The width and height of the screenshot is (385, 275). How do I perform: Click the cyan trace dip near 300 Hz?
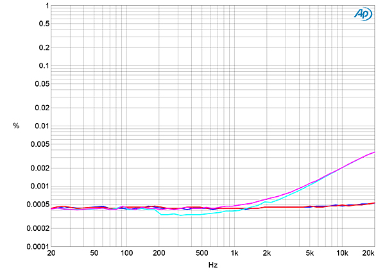click(181, 215)
